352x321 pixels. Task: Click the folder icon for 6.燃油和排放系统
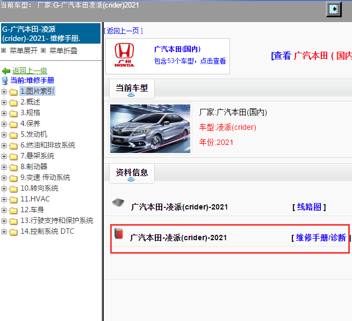[x=13, y=146]
